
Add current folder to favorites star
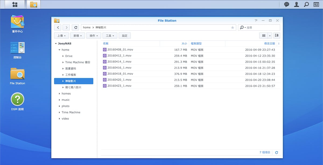(x=233, y=27)
